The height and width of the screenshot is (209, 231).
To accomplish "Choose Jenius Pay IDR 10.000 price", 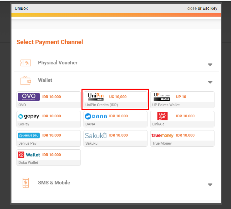I will click(x=52, y=135).
